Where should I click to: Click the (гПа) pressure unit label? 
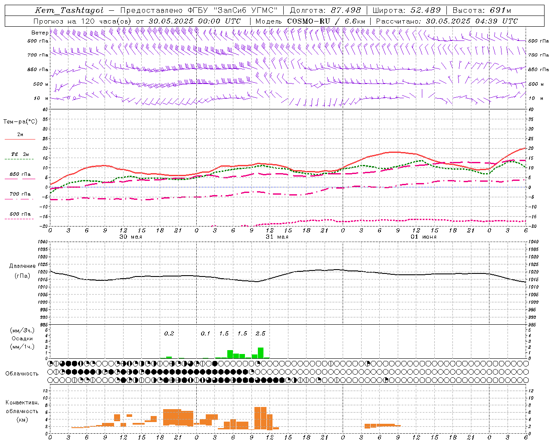[22, 276]
